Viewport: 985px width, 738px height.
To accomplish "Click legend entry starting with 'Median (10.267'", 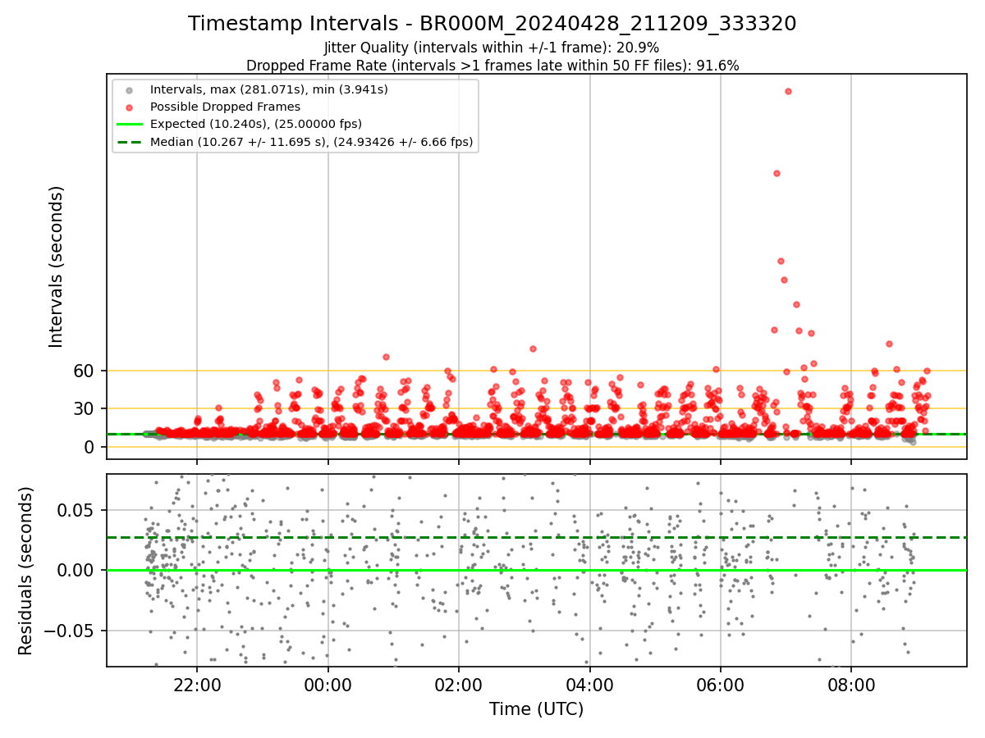I will tap(312, 142).
